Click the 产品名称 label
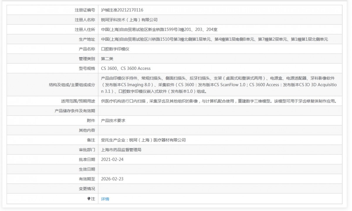The image size is (352, 211). click(87, 49)
